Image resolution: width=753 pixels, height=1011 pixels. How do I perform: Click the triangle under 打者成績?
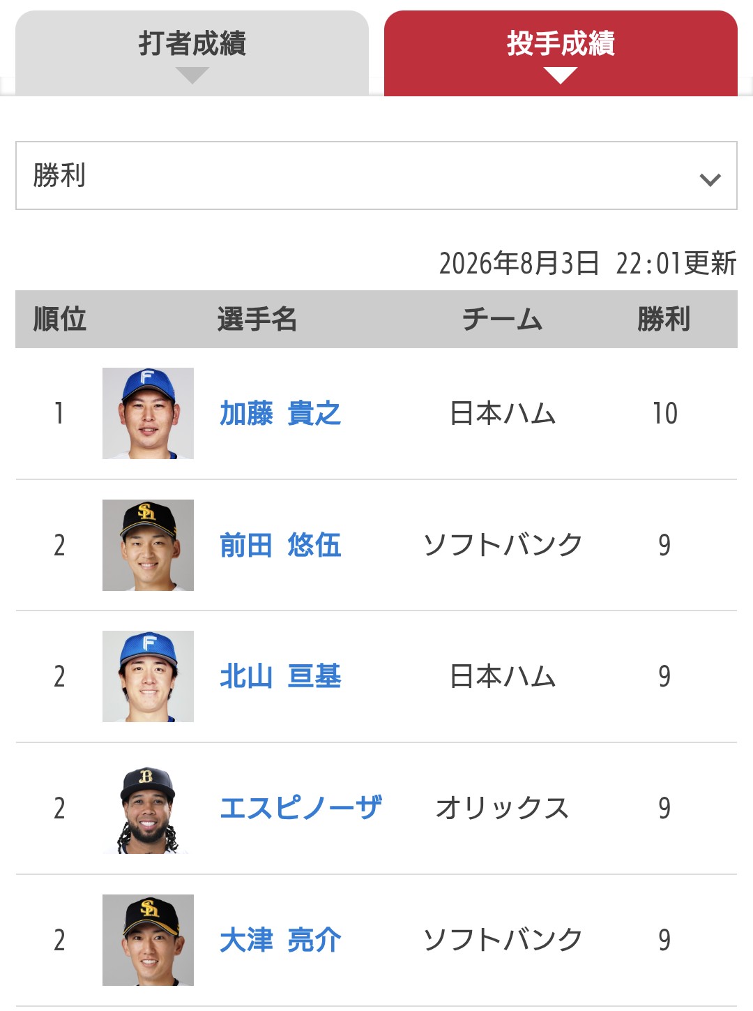click(192, 75)
